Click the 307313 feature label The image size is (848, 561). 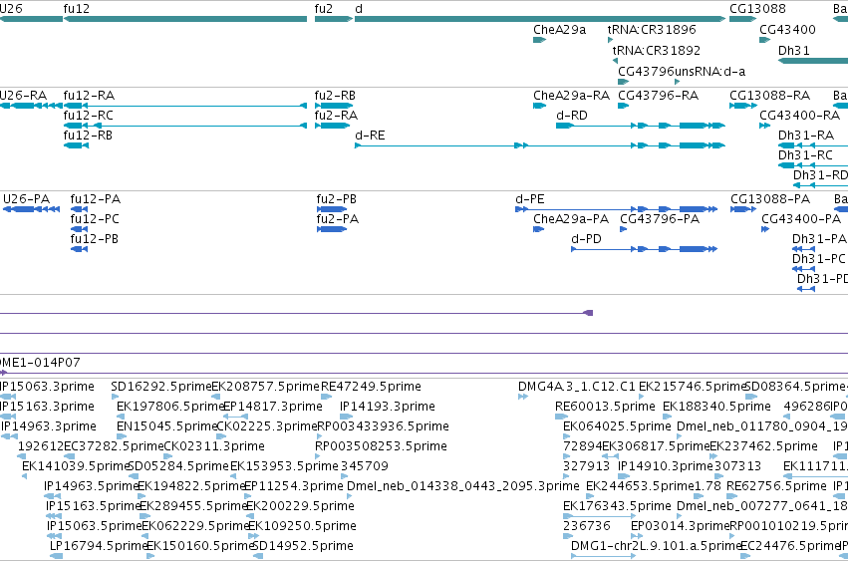click(737, 466)
